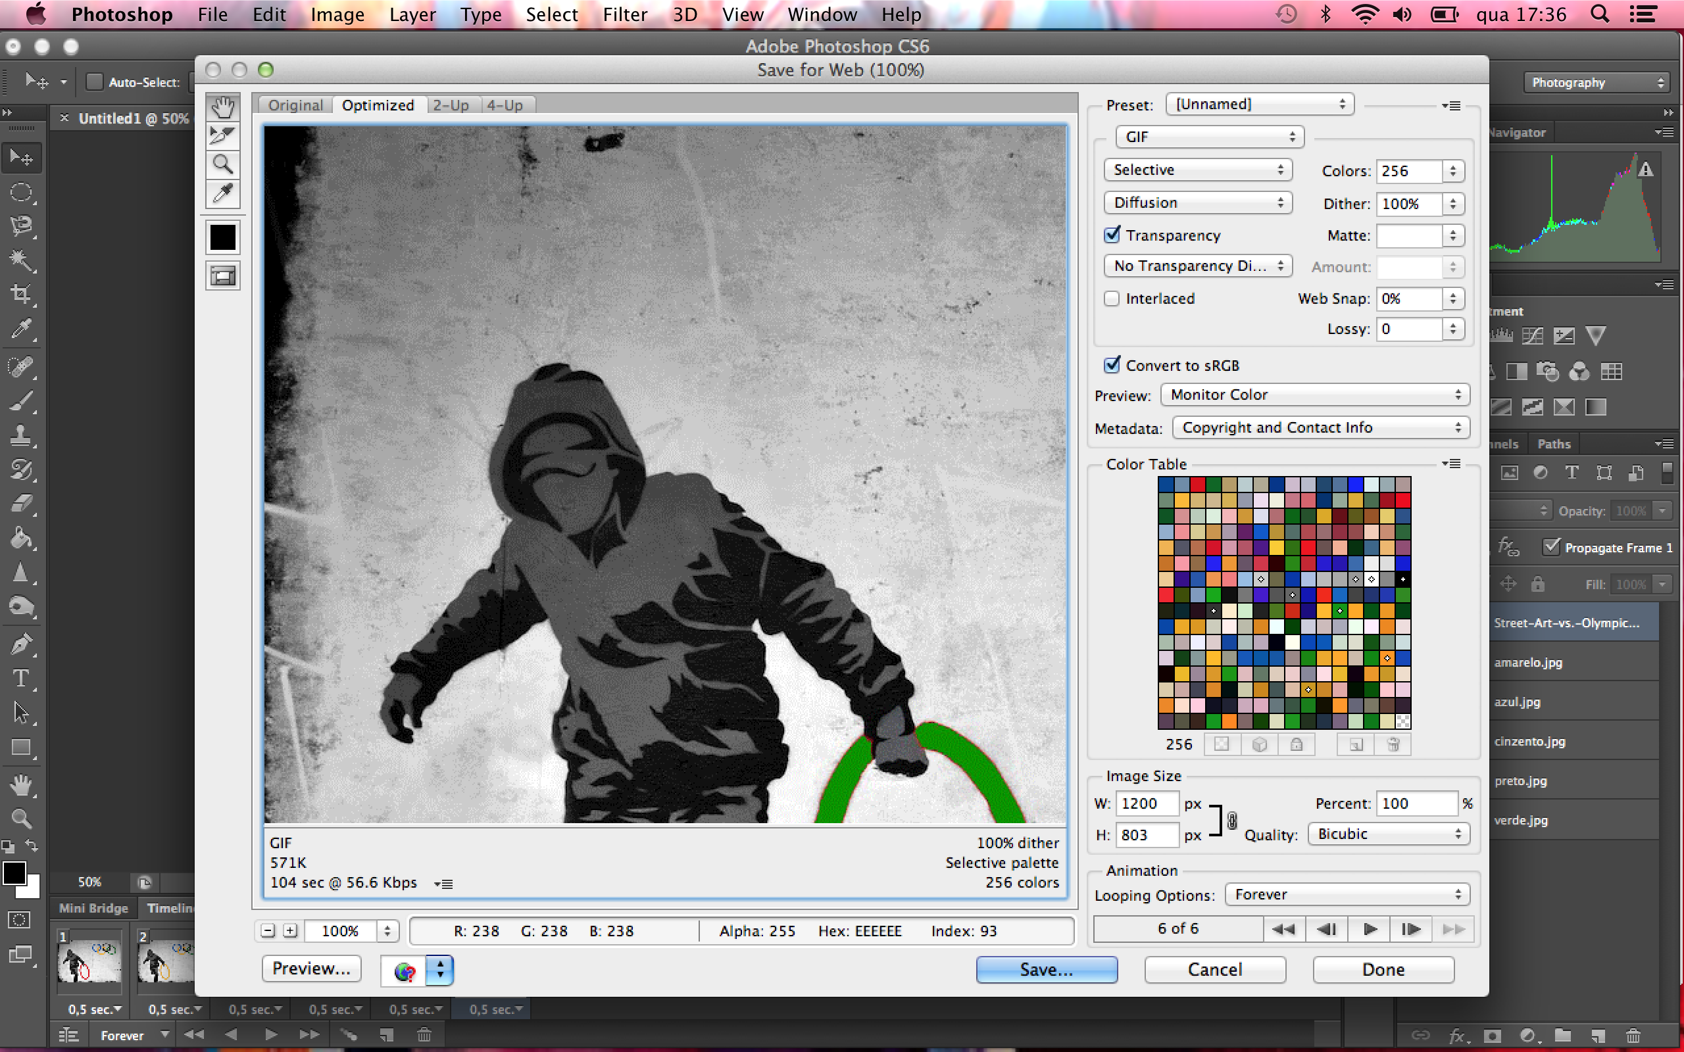Select the Rectangle shape tool

[x=21, y=748]
